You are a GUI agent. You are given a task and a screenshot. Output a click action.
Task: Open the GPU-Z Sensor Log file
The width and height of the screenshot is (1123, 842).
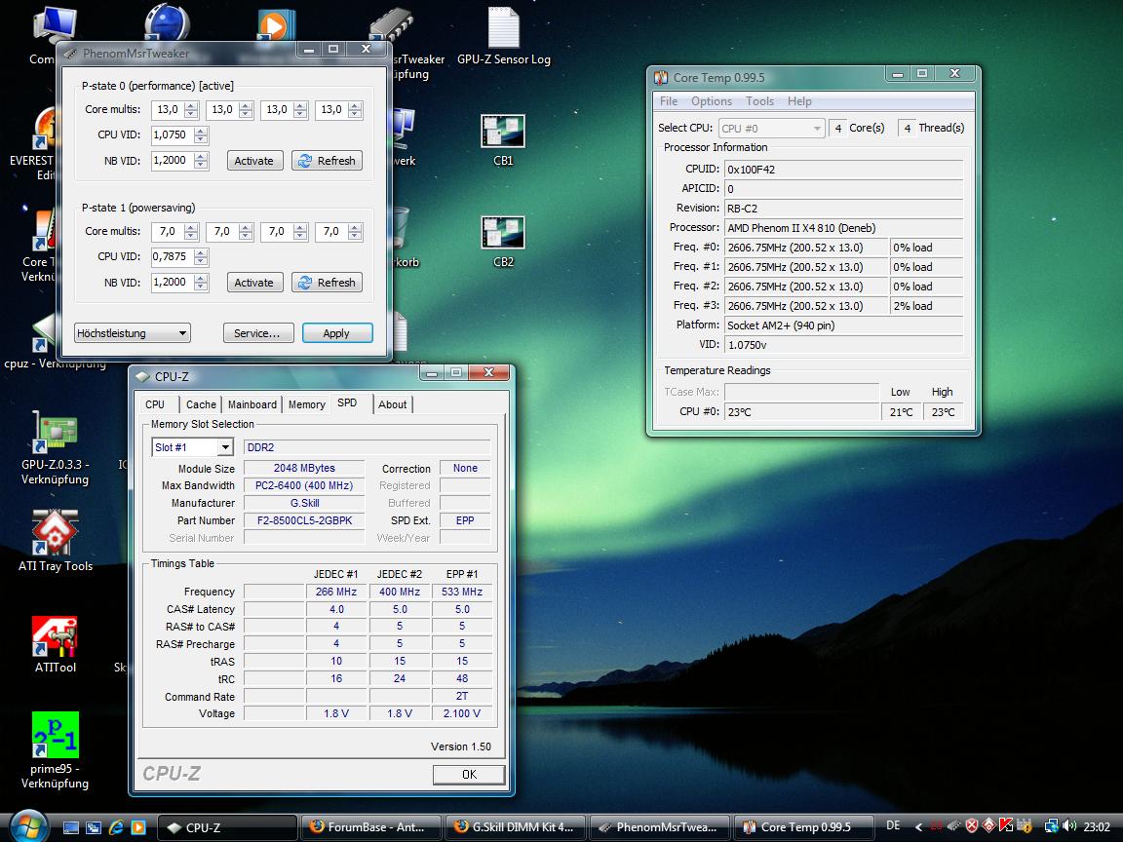click(x=503, y=29)
